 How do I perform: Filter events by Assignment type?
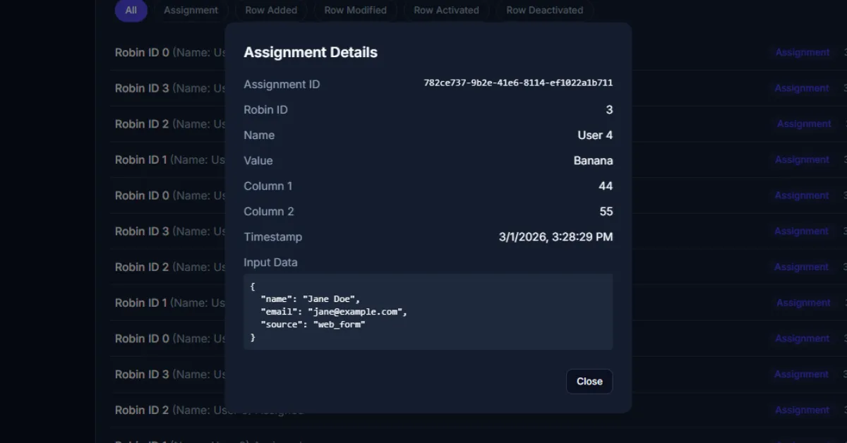(x=191, y=10)
